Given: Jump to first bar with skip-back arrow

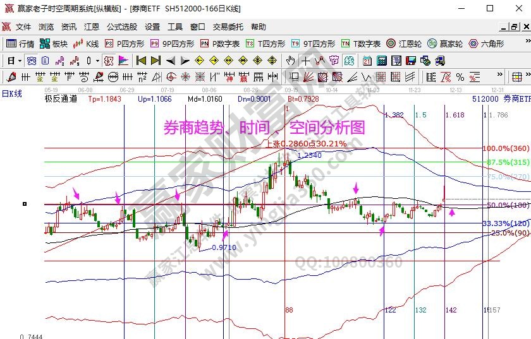Looking at the screenshot, I should [x=141, y=61].
